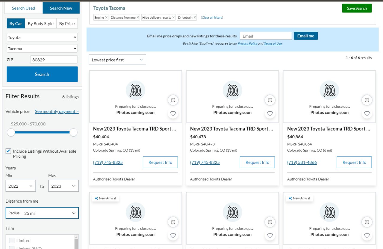383x249 pixels.
Task: Open info icon on $40,478 Tacoma card
Action: (x=270, y=100)
